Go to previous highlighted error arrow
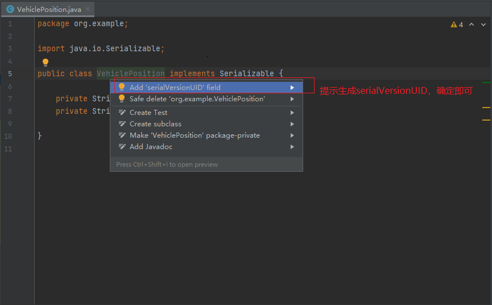The image size is (492, 305). coord(472,24)
